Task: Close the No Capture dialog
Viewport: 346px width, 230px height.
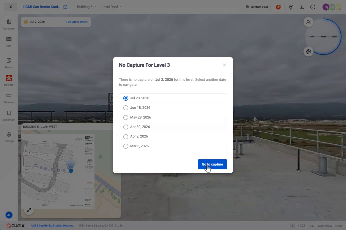Action: click(x=224, y=65)
